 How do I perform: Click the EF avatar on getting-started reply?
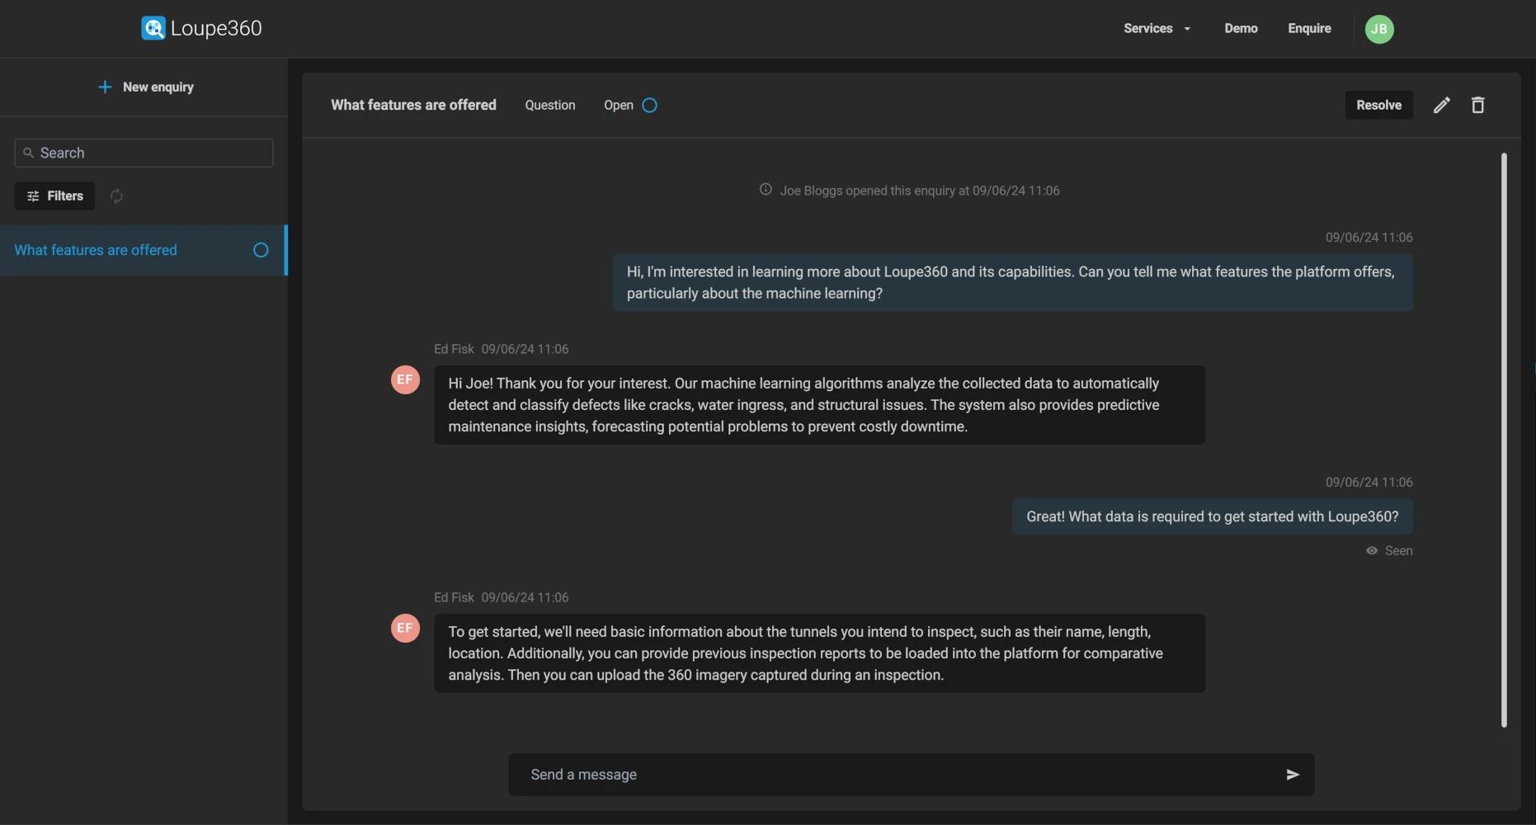[x=405, y=628]
